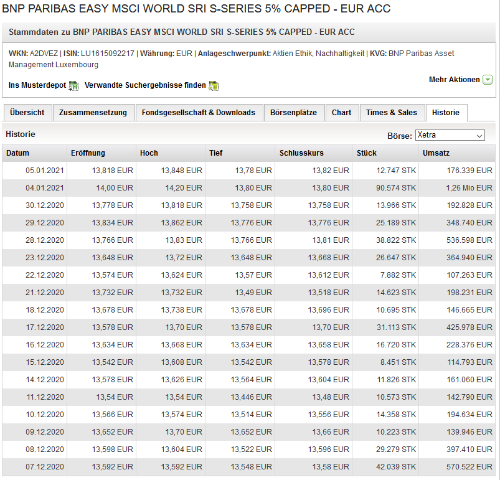Viewport: 500px width, 480px height.
Task: Click the 570.522 EUR turnover cell
Action: coord(469,467)
